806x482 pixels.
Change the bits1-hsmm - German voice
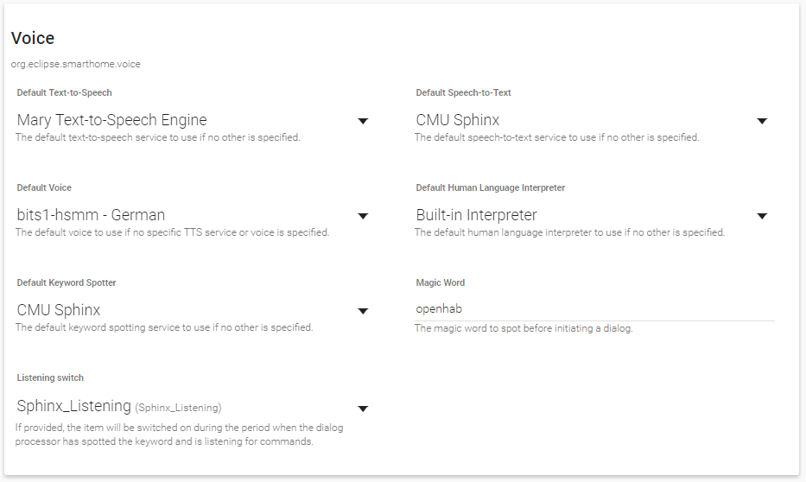91,215
